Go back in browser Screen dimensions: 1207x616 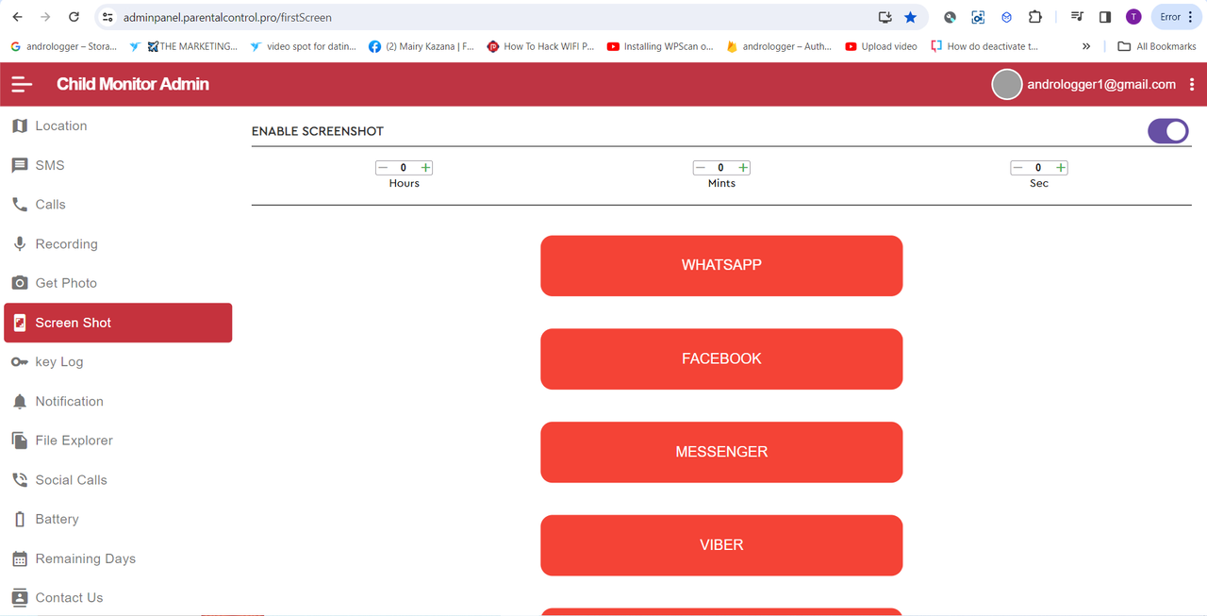pyautogui.click(x=17, y=17)
